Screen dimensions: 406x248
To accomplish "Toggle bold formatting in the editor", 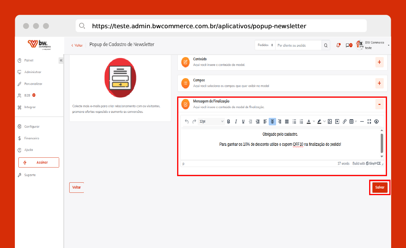I will 229,121.
